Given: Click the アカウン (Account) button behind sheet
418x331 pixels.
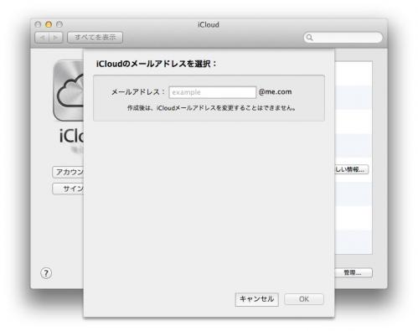Looking at the screenshot, I should tap(68, 172).
